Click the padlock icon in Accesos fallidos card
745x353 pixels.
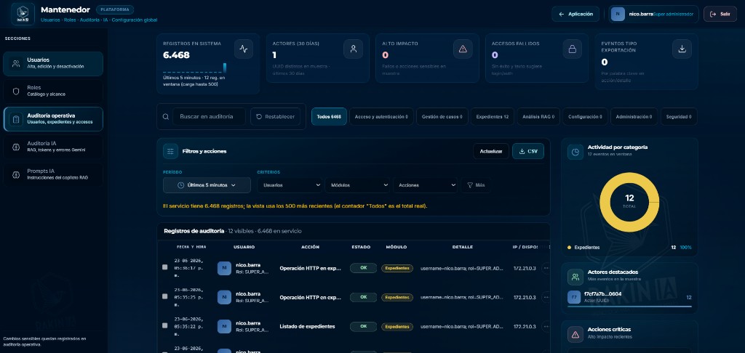point(572,49)
